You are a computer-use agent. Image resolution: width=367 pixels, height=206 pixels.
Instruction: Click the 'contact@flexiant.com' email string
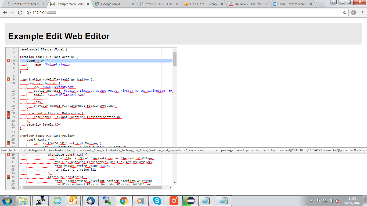tap(66, 94)
